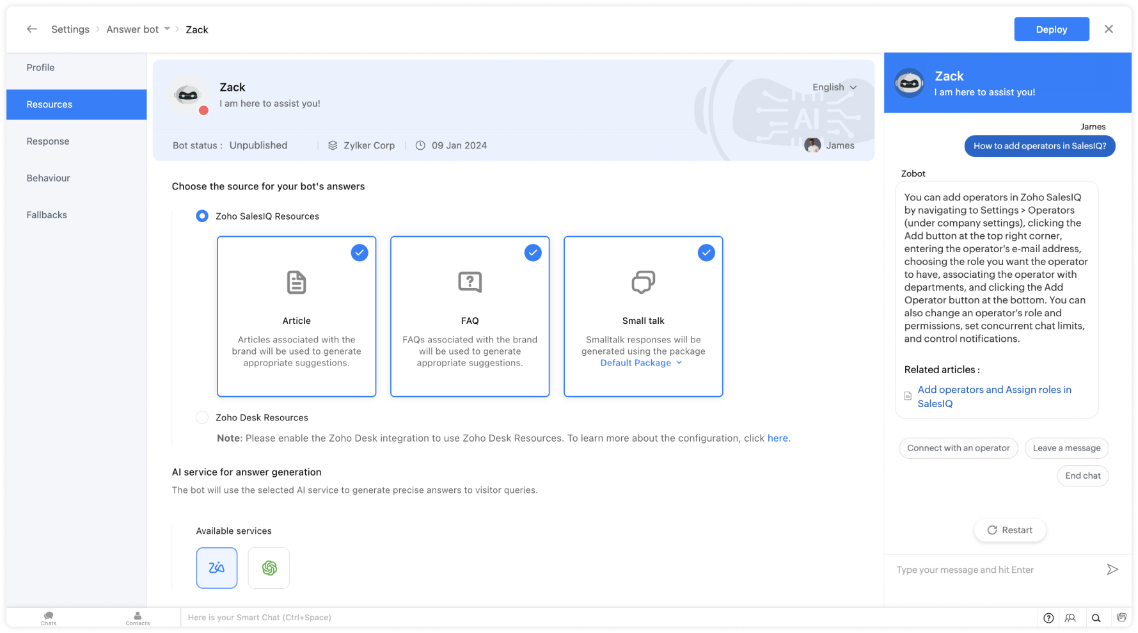Click Leave a message

[x=1067, y=448]
